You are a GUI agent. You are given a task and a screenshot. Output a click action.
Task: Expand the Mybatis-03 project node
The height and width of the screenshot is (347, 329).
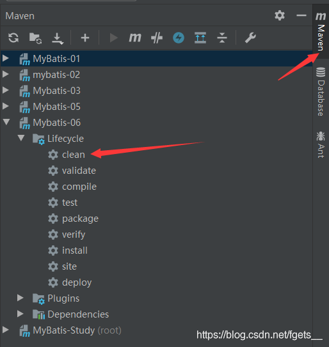tap(6, 90)
